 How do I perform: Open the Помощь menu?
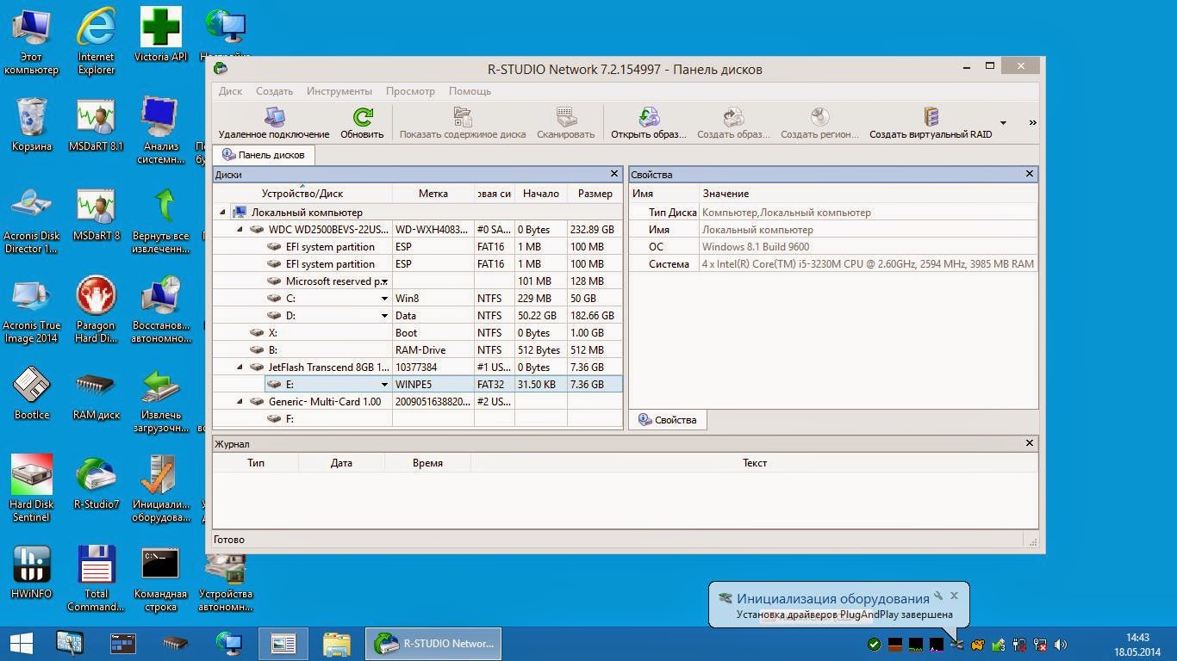470,91
